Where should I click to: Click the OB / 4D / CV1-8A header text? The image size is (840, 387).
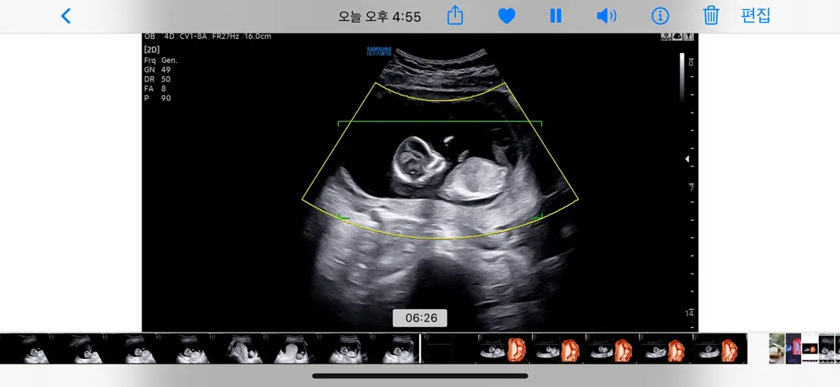click(208, 37)
